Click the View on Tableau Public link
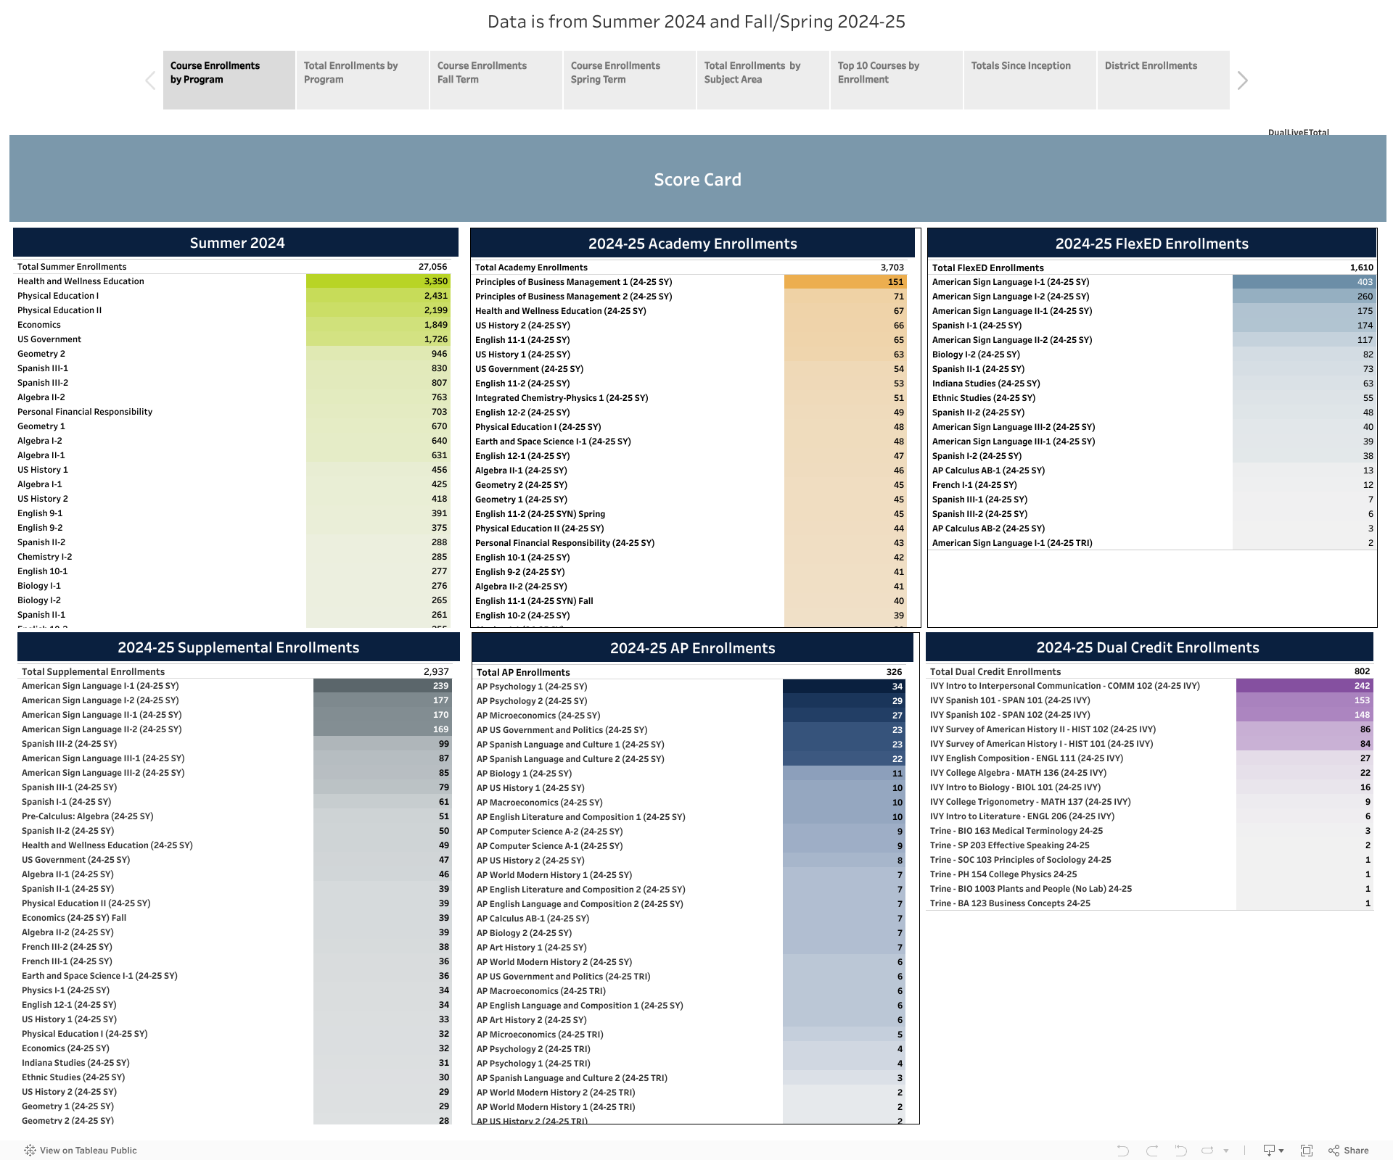The height and width of the screenshot is (1160, 1393). click(x=88, y=1150)
